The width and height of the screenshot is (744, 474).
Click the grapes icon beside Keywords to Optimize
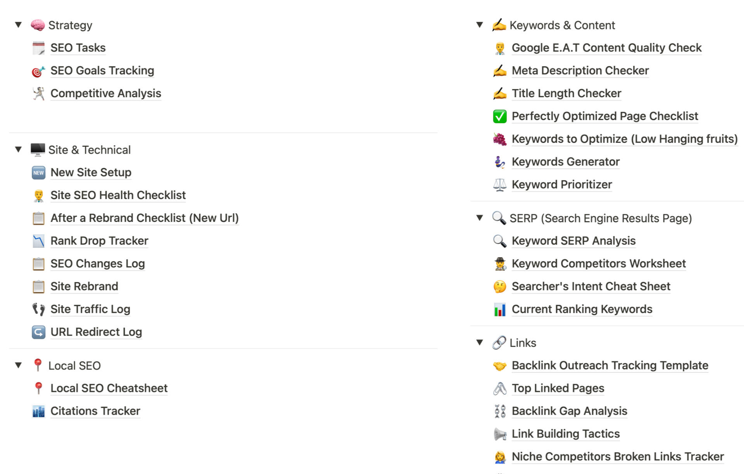[x=500, y=139]
